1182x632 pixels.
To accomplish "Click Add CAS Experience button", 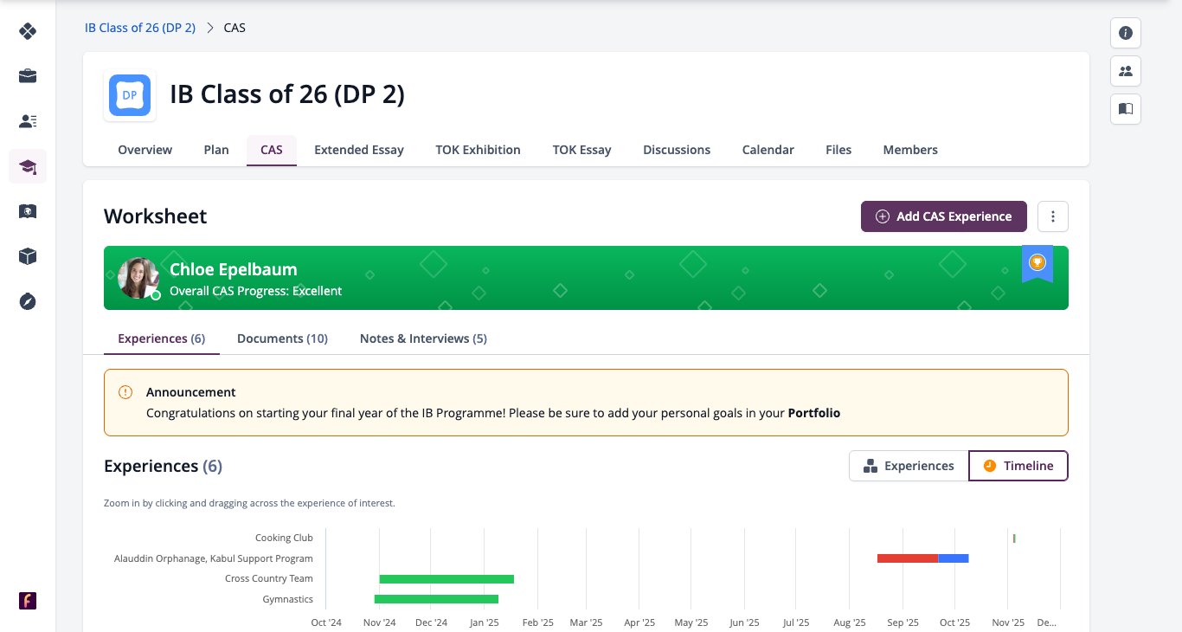I will 944,216.
